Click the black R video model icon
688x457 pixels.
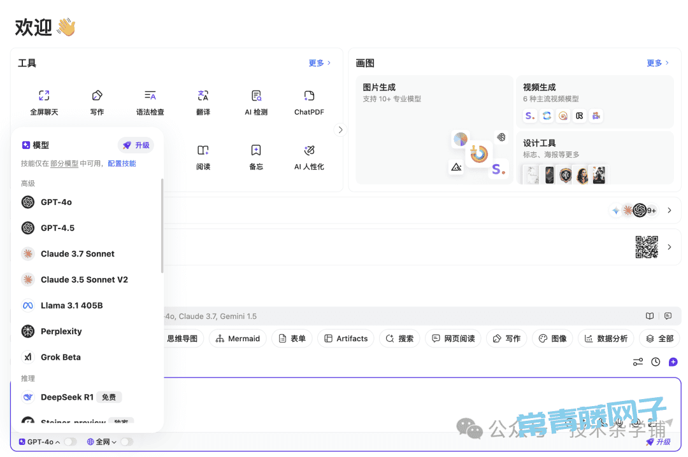tap(580, 116)
